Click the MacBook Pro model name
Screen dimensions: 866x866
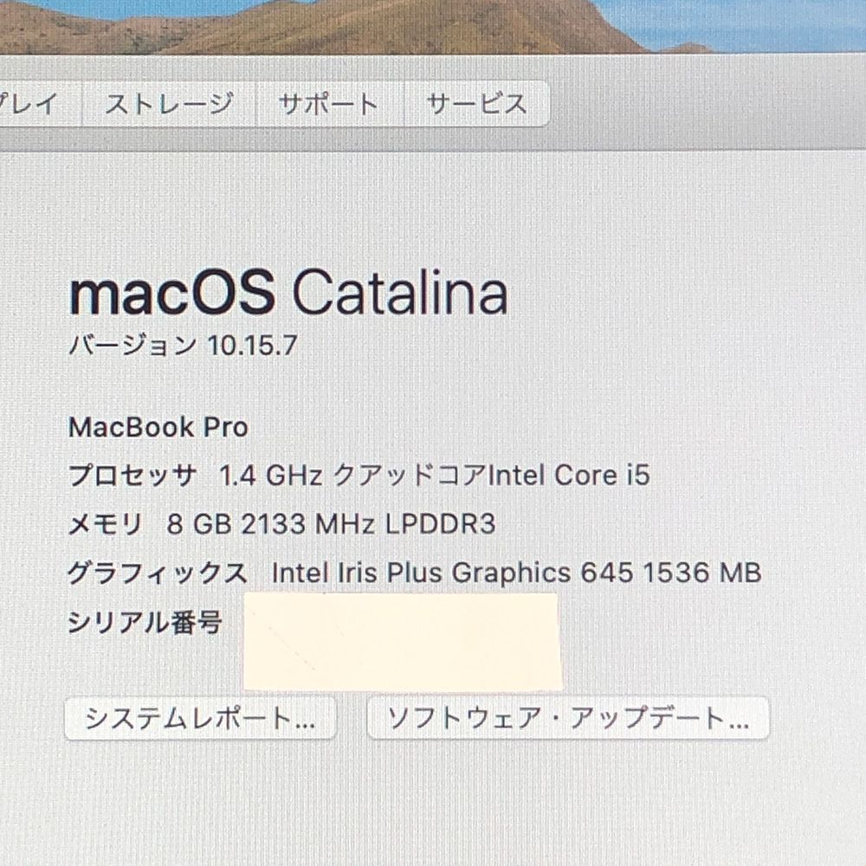(158, 428)
